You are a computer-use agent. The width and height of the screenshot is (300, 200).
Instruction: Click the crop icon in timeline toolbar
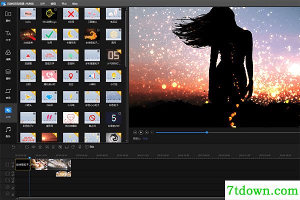[x=47, y=147]
